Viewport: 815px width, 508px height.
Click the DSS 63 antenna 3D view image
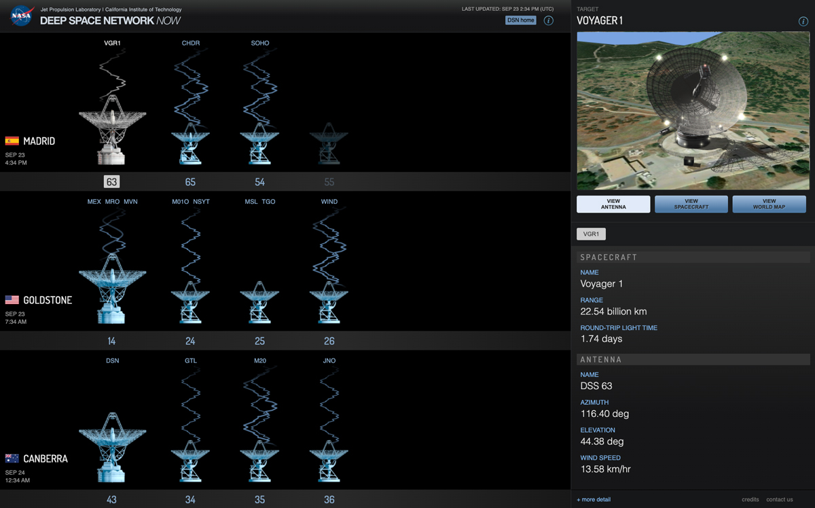(x=693, y=111)
